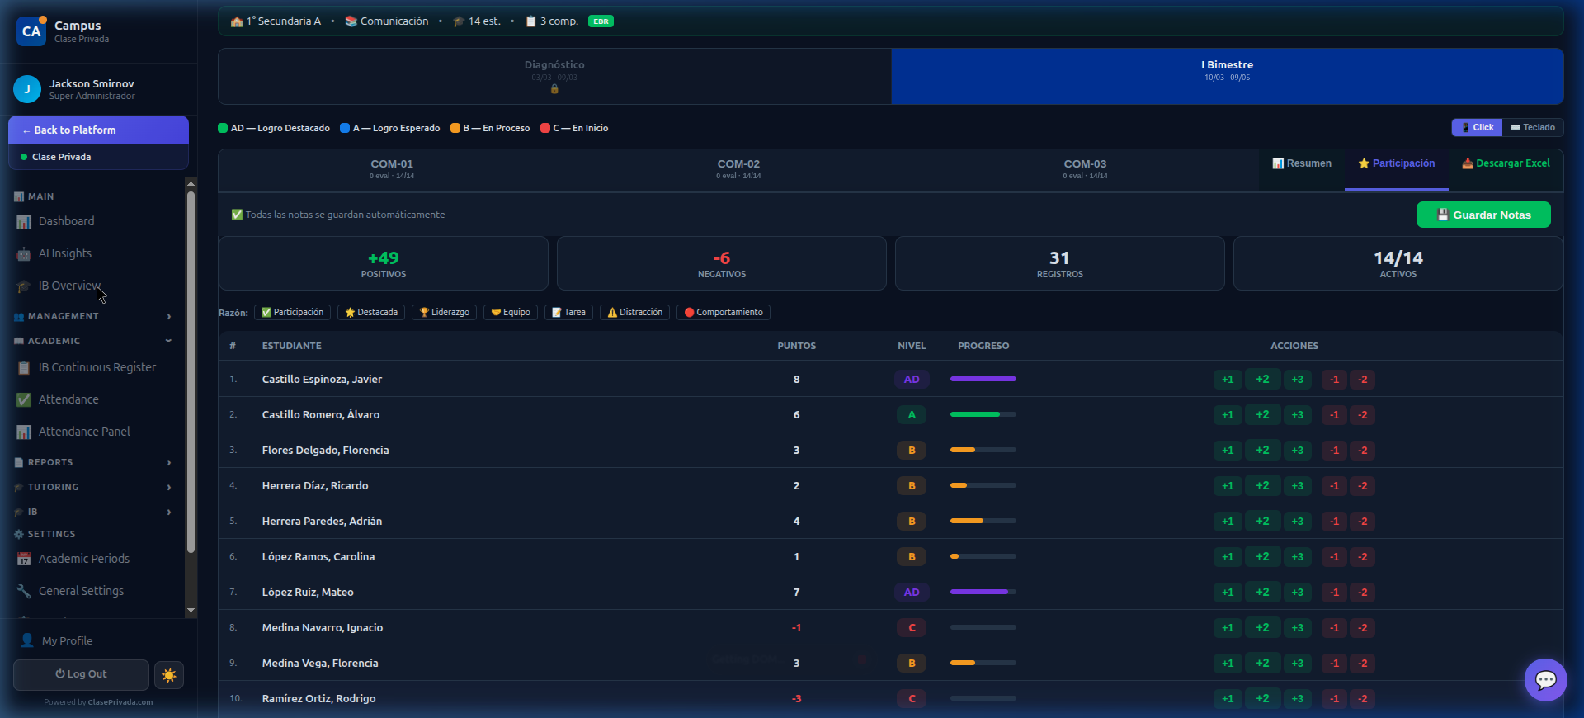Viewport: 1584px width, 718px height.
Task: Click the EBR badge
Action: (601, 21)
